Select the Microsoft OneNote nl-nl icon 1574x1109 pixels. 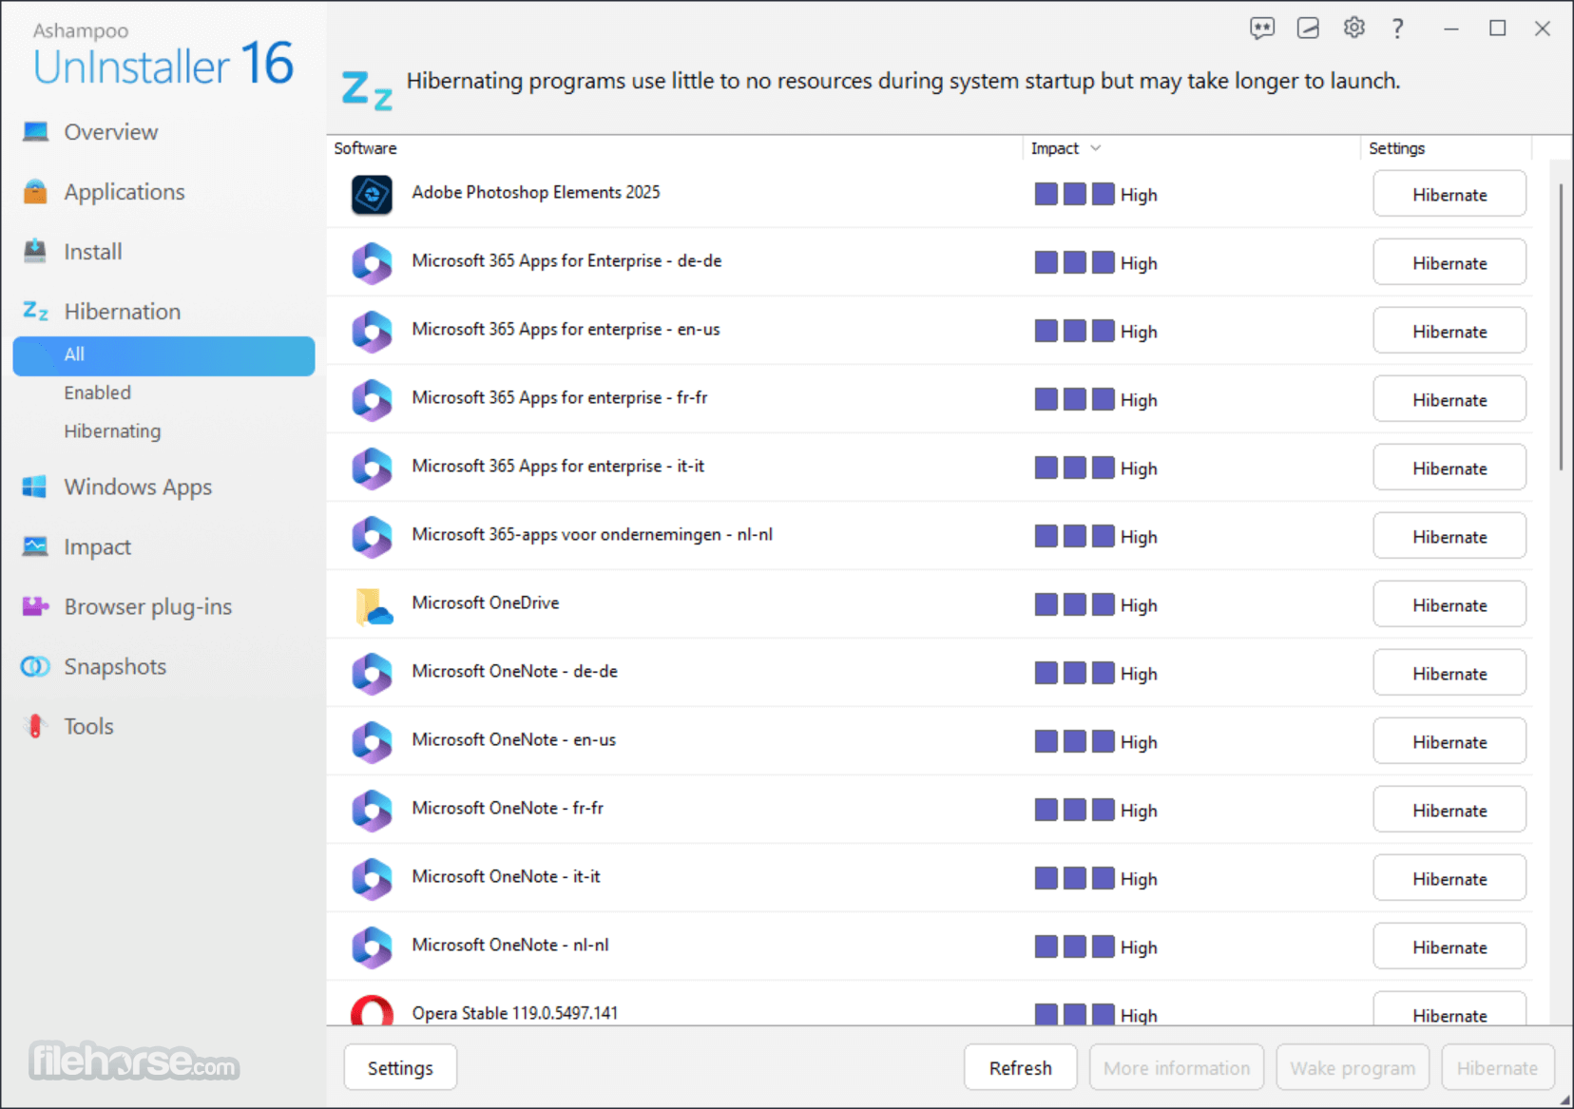pyautogui.click(x=372, y=947)
